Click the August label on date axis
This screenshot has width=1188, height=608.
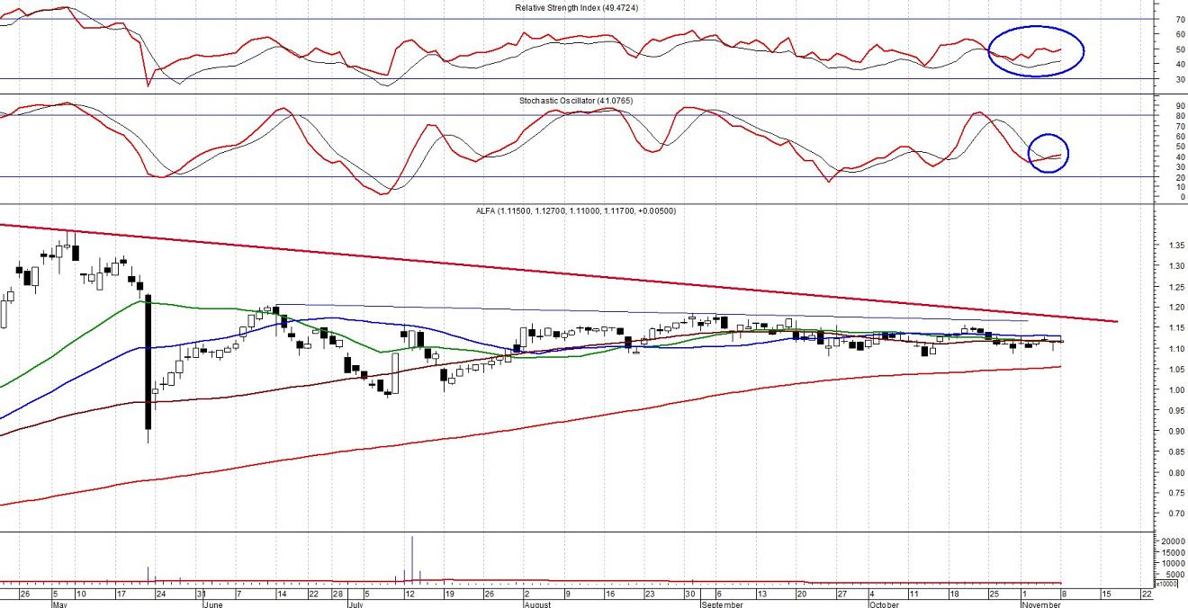tap(536, 604)
